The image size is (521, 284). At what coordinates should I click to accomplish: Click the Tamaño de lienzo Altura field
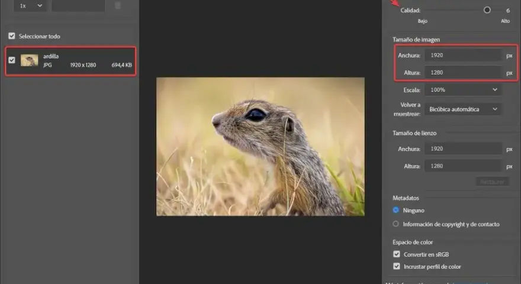(463, 166)
